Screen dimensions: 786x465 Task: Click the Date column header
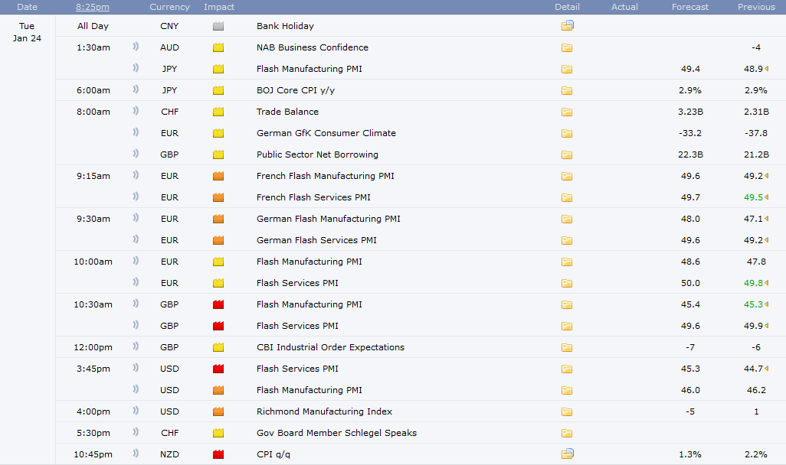(27, 7)
